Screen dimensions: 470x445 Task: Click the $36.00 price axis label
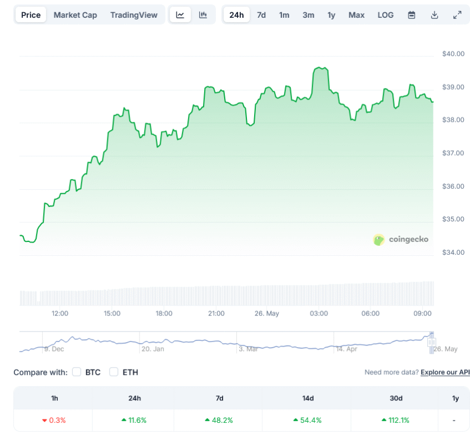(x=453, y=186)
